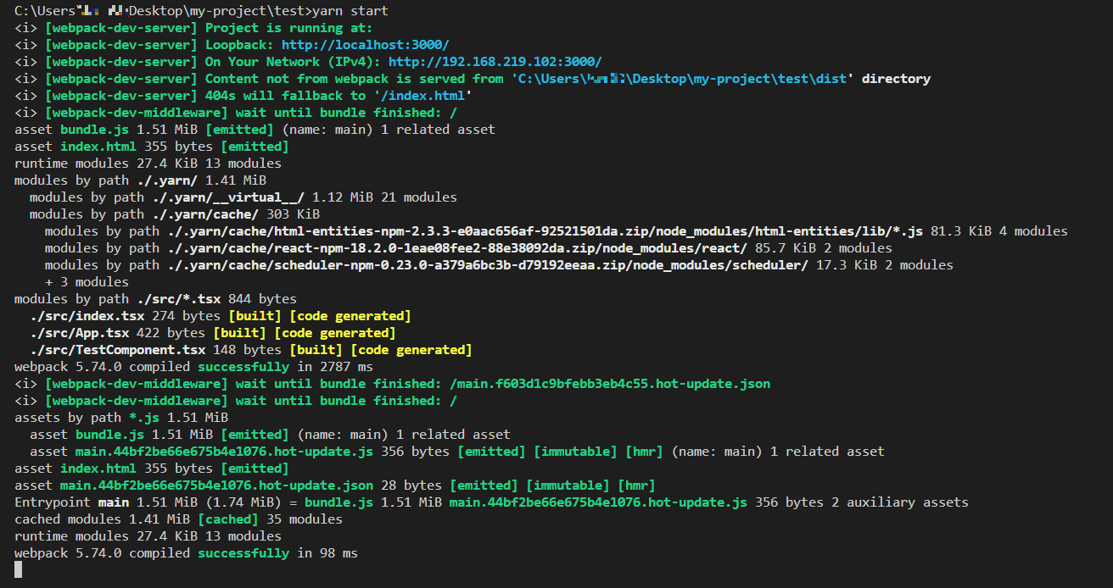Screen dimensions: 1113x588
Task: Click the '81.3 KiB 4 modules' value
Action: coord(998,231)
